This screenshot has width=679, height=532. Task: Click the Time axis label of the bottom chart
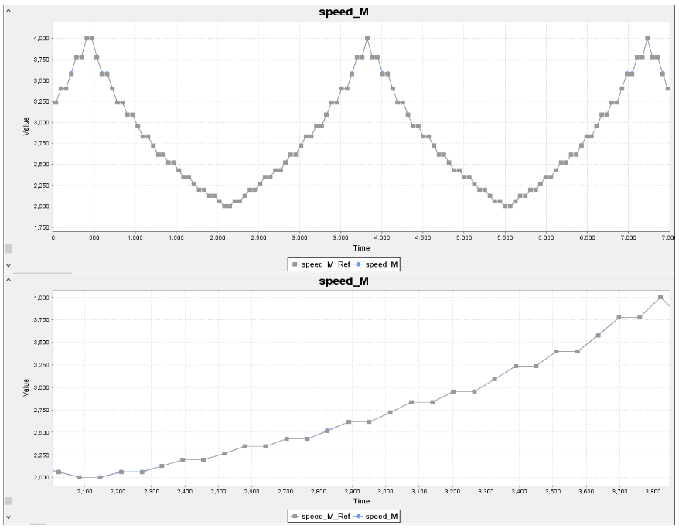coord(361,501)
